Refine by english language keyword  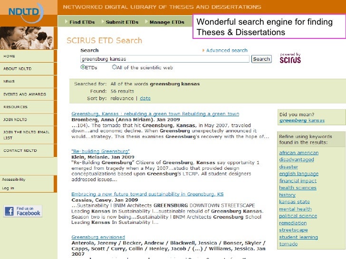[299, 174]
